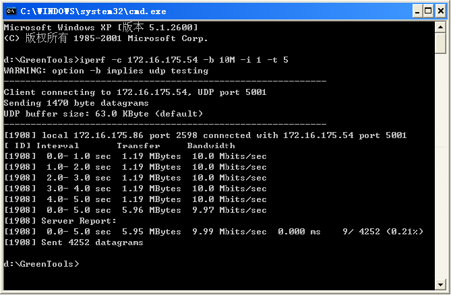Click the "Sent 4252 datagrams" line
Viewport: 451px width, 295px height.
tap(73, 242)
